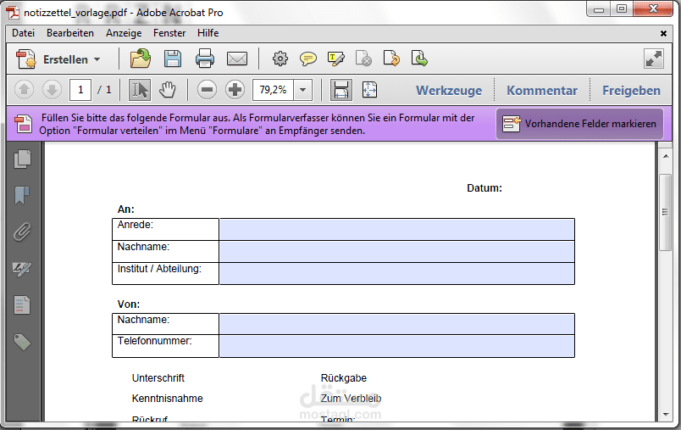Click the Telefonnummer form field

point(397,347)
